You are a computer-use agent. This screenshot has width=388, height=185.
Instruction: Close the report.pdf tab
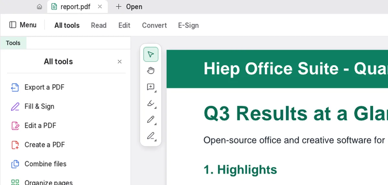[100, 7]
